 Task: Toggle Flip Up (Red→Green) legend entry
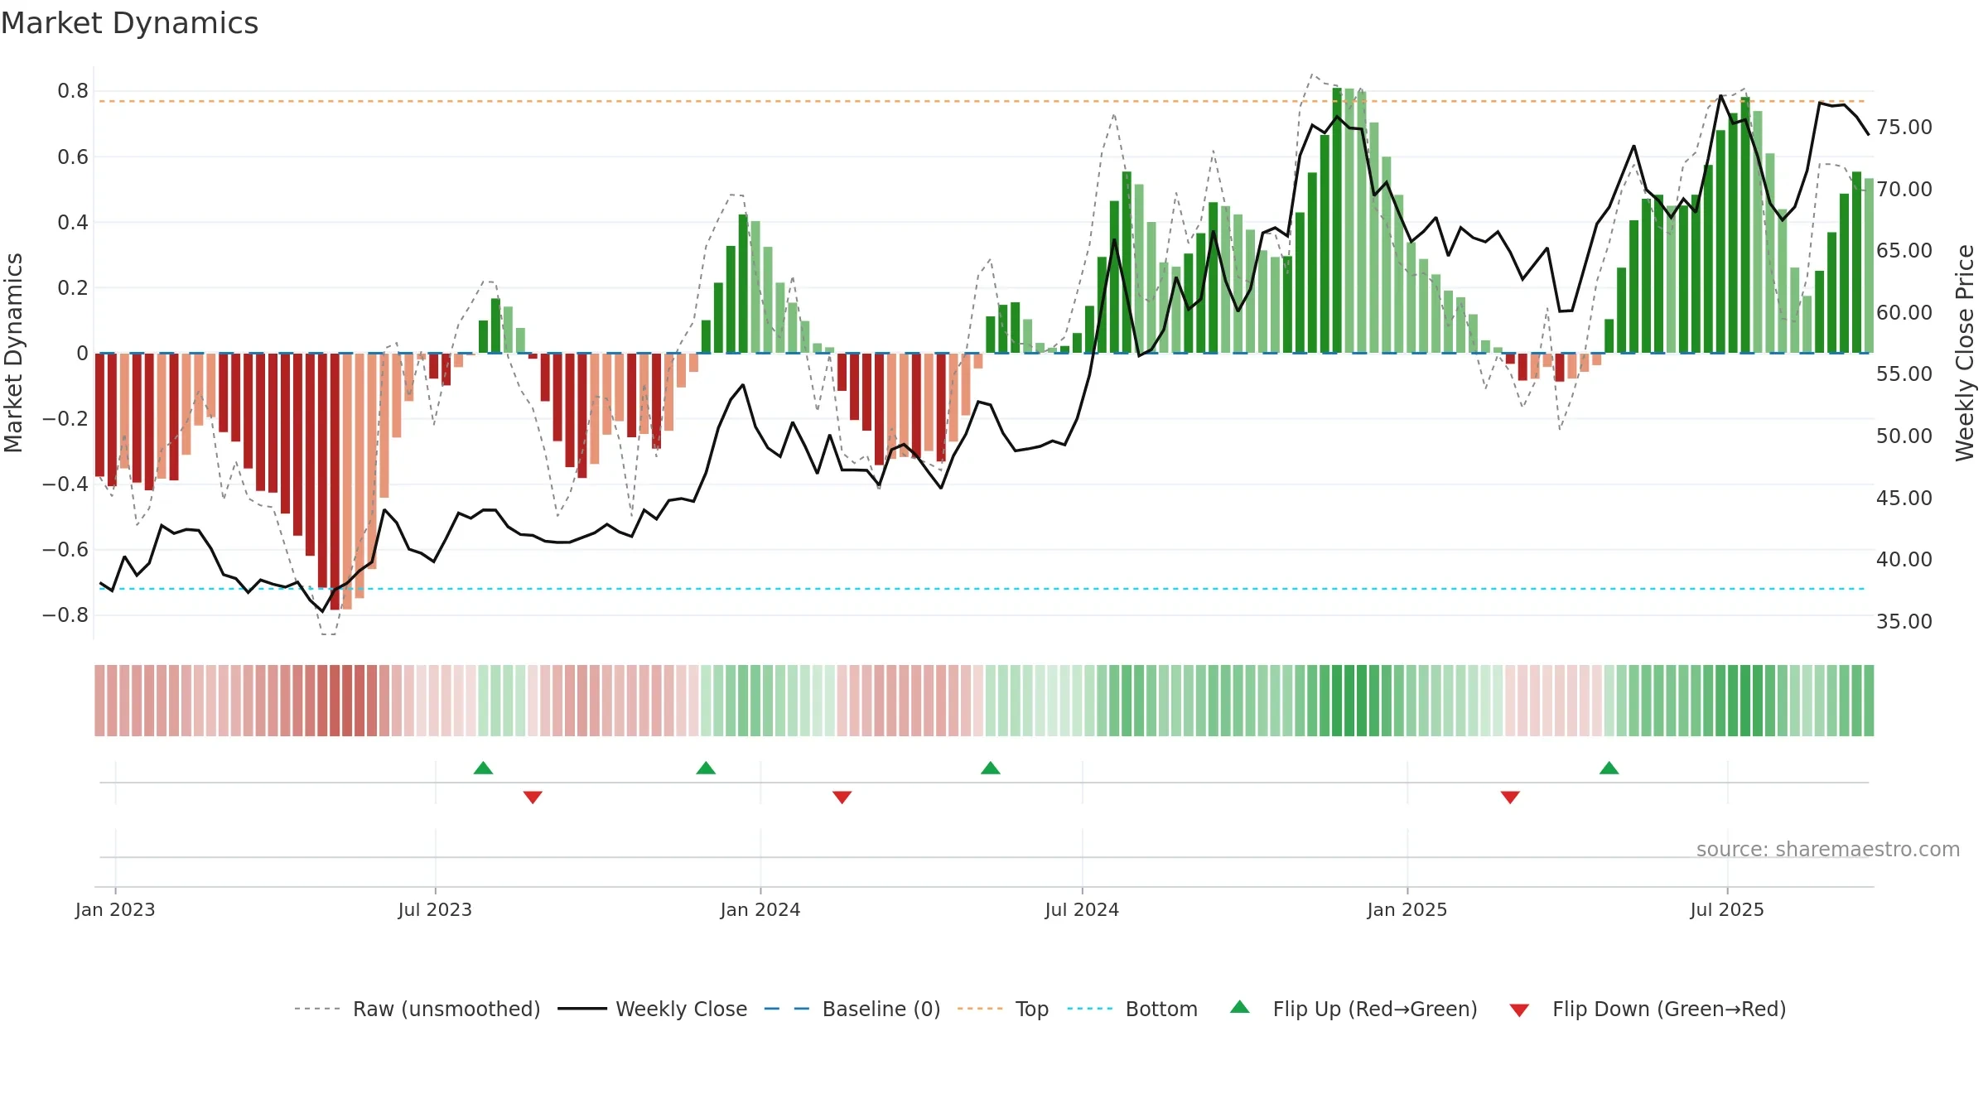tap(1353, 1009)
